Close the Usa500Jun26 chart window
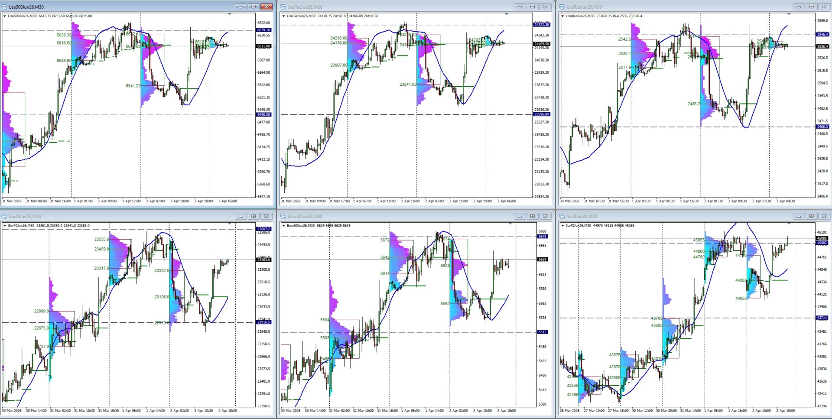832x419 pixels. [267, 7]
